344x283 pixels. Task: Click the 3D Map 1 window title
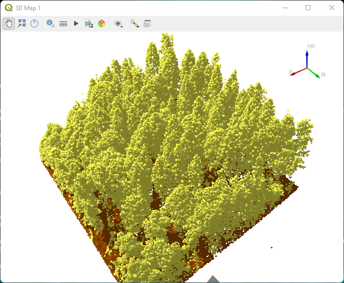click(x=29, y=8)
